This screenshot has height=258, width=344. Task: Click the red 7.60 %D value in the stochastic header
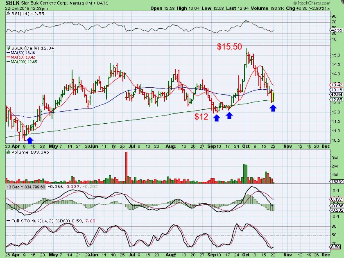[90, 221]
